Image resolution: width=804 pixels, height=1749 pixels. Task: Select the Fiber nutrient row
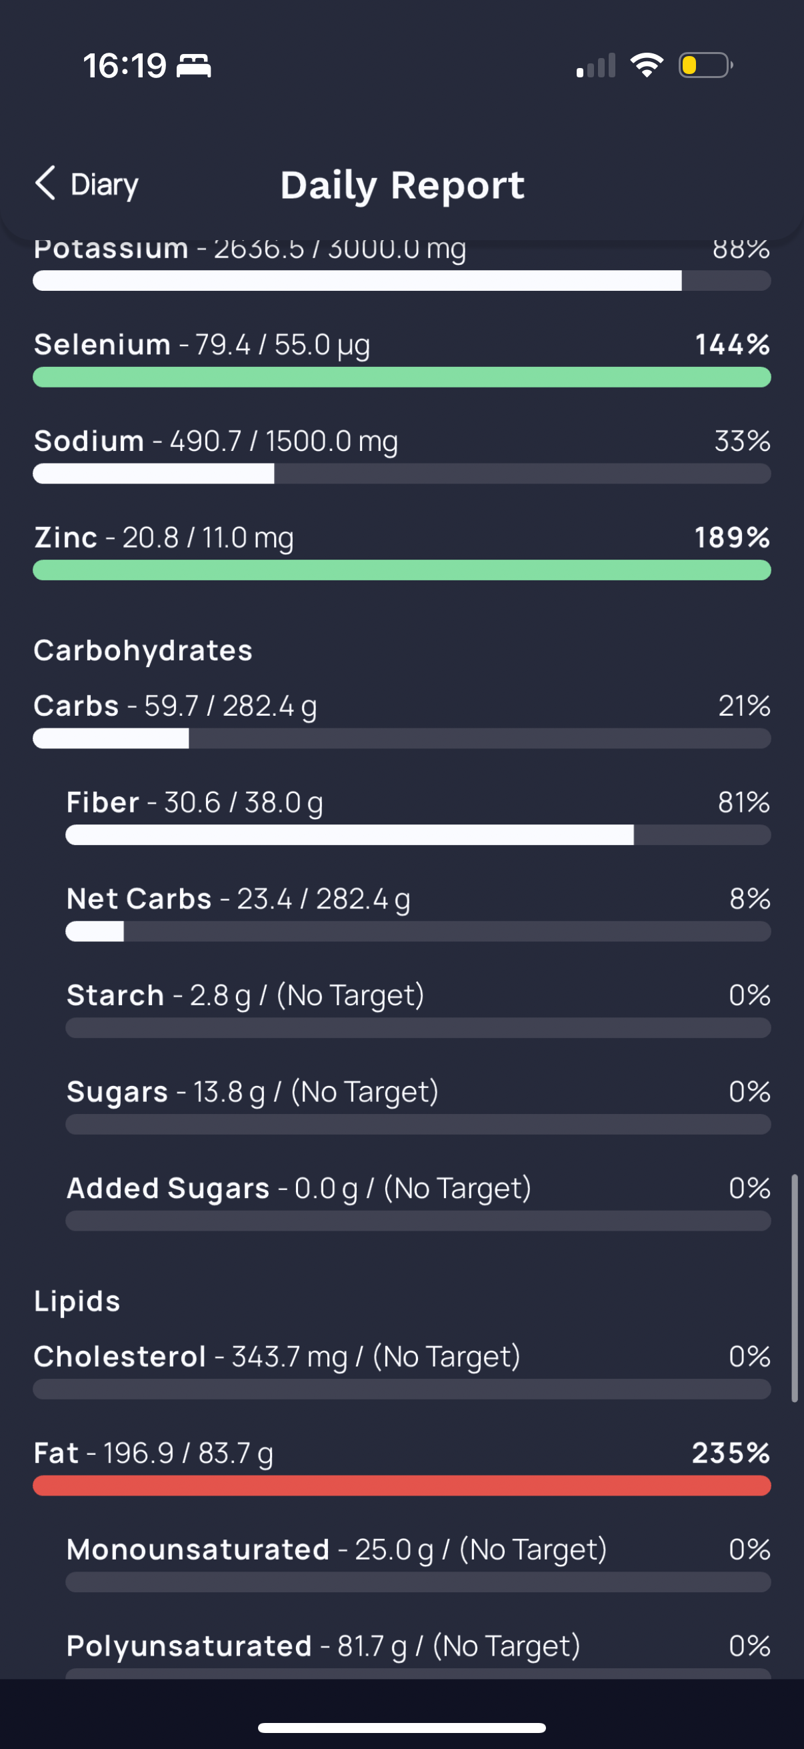[x=418, y=815]
